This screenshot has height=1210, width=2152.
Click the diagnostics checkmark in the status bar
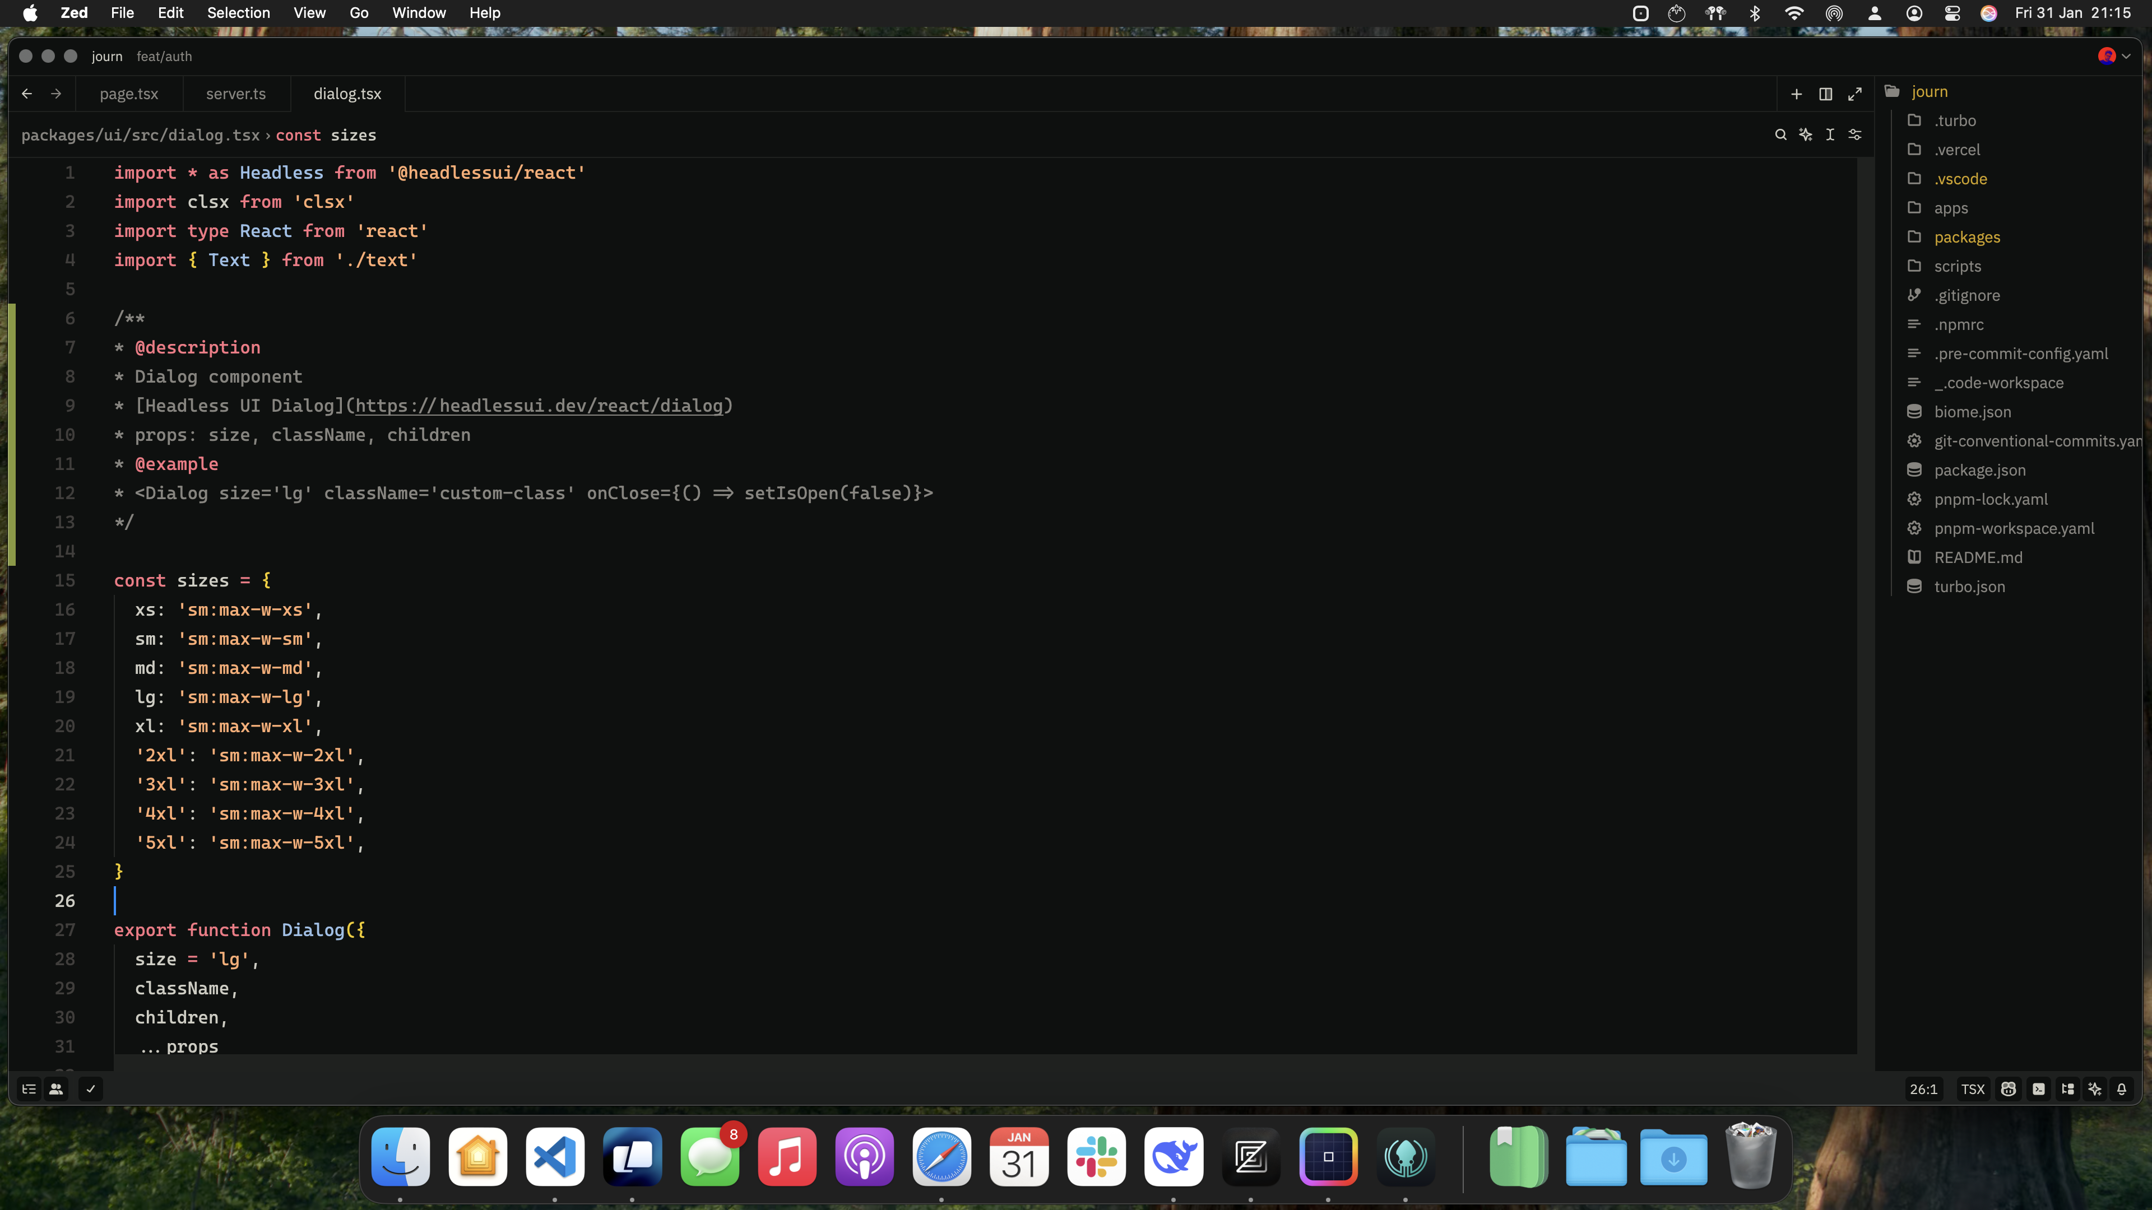(x=90, y=1089)
